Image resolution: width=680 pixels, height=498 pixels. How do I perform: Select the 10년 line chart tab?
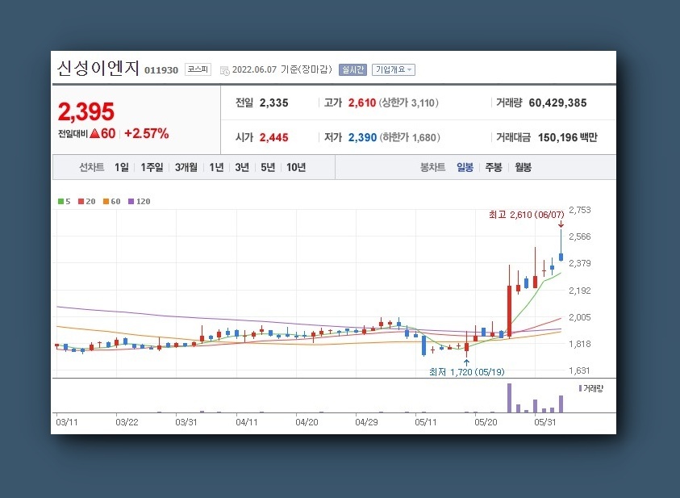coord(296,167)
